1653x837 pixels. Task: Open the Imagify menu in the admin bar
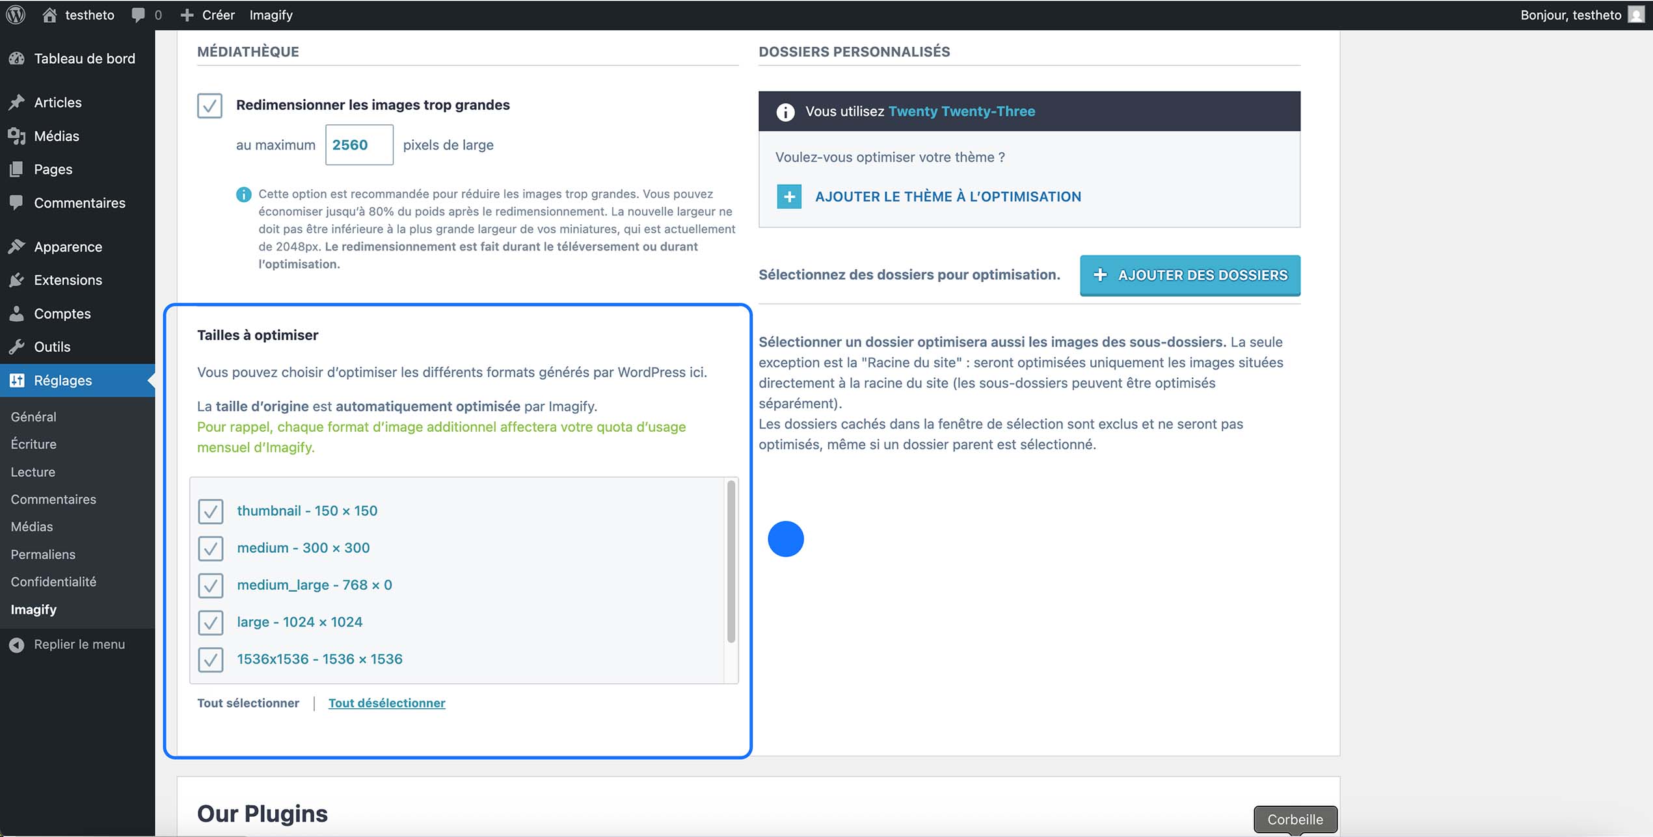click(x=271, y=14)
